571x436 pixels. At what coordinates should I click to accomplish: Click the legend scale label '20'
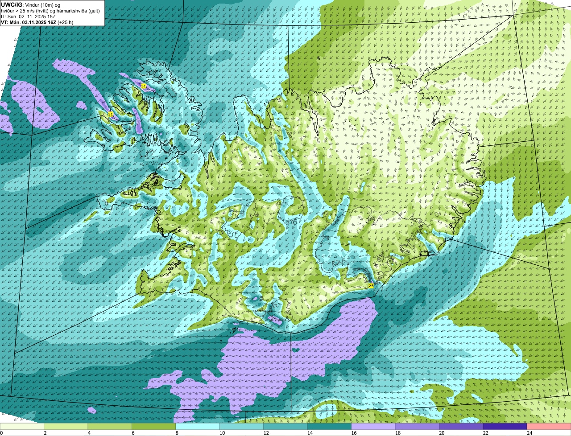coord(442,433)
